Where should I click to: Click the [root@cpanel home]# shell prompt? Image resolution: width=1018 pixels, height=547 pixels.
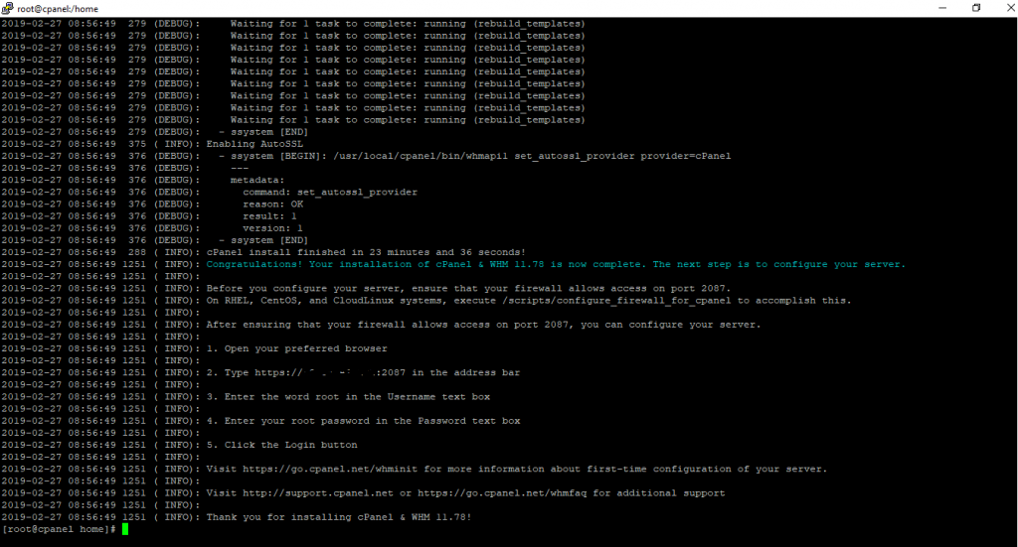(59, 529)
